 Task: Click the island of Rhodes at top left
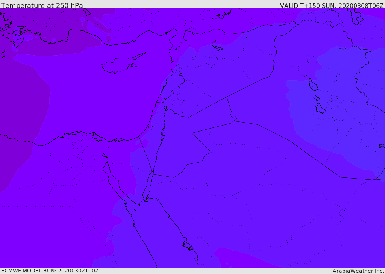(x=18, y=42)
